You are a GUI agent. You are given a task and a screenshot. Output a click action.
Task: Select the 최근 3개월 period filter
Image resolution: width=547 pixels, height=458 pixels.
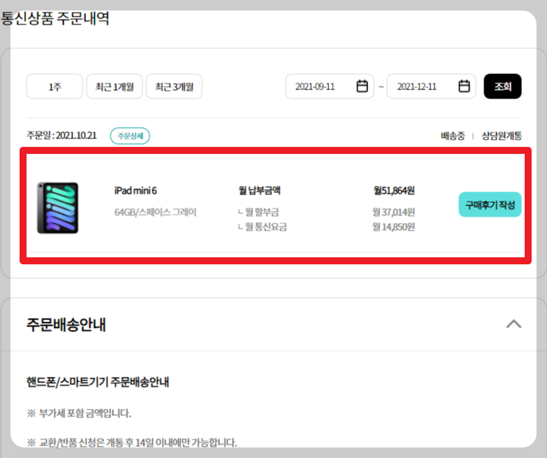(174, 86)
